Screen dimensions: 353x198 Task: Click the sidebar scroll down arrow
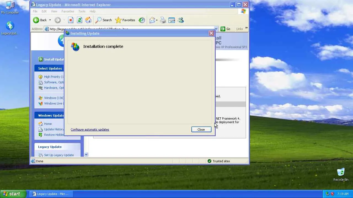86,155
